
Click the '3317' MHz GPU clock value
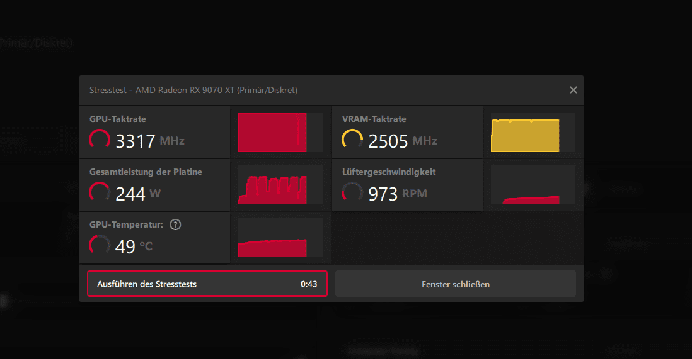[x=135, y=141]
